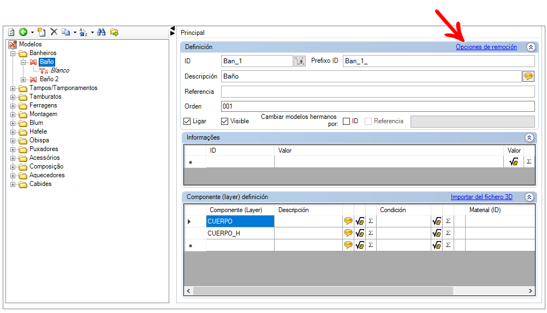
Task: Click the delete X toolbar icon
Action: [x=53, y=32]
